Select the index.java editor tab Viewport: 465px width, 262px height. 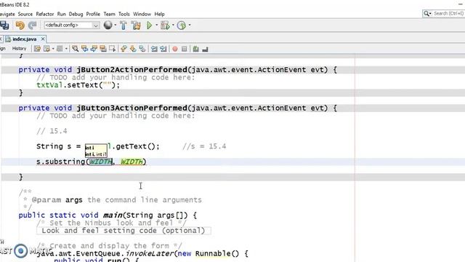(x=24, y=39)
